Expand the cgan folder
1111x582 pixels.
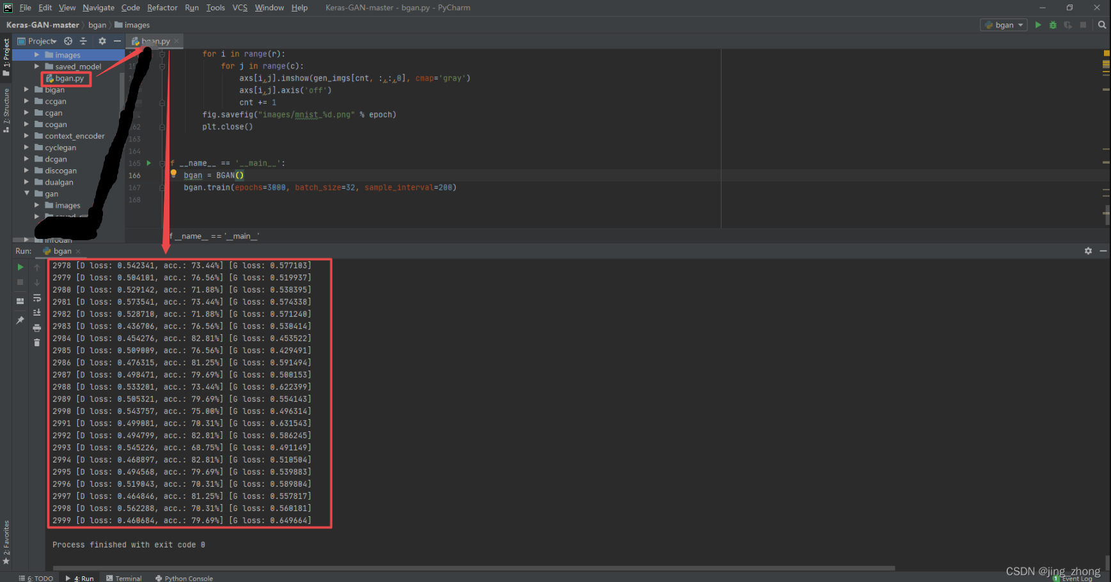coord(26,112)
